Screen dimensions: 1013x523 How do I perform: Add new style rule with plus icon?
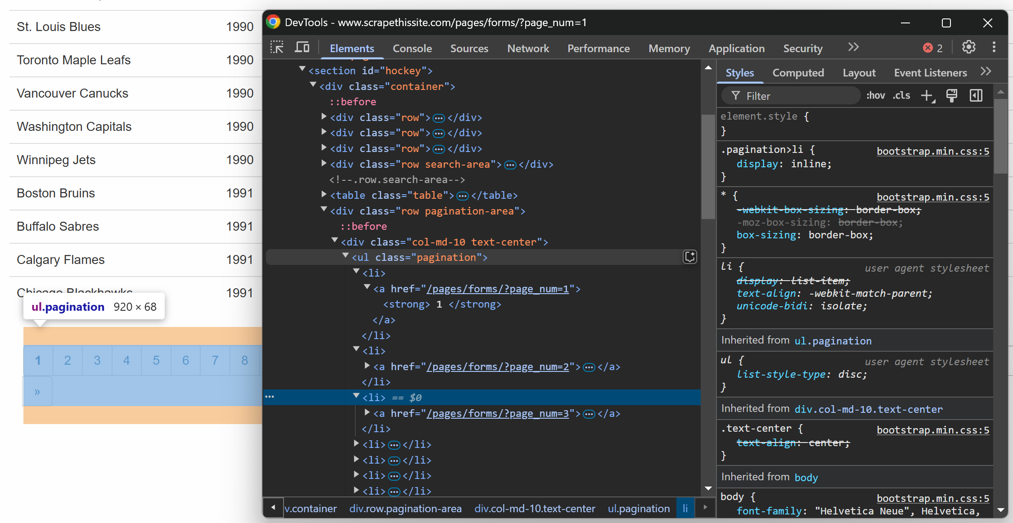click(927, 96)
